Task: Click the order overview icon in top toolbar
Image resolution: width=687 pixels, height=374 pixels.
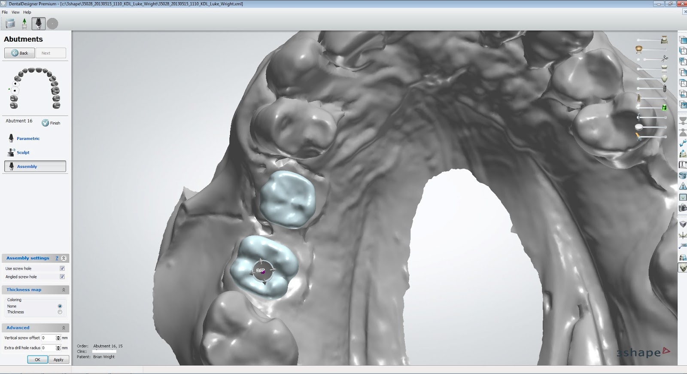Action: click(10, 24)
